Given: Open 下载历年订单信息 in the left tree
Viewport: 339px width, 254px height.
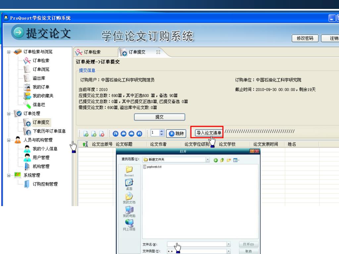Looking at the screenshot, I should coord(49,131).
